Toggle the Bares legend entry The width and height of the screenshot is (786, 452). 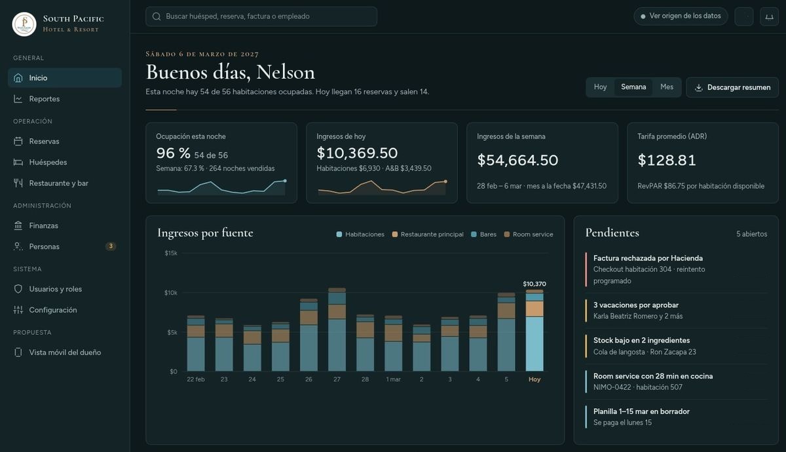click(x=483, y=235)
